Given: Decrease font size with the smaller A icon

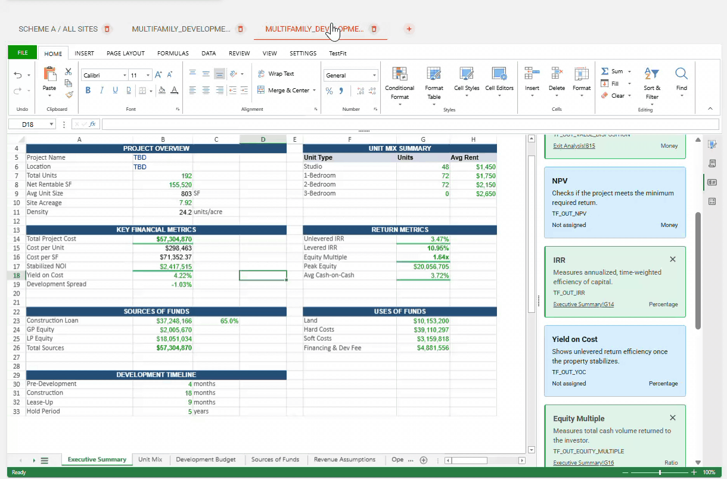Looking at the screenshot, I should click(170, 75).
